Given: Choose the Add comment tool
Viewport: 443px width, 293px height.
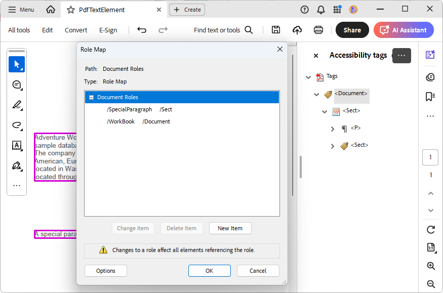Looking at the screenshot, I should pos(17,85).
